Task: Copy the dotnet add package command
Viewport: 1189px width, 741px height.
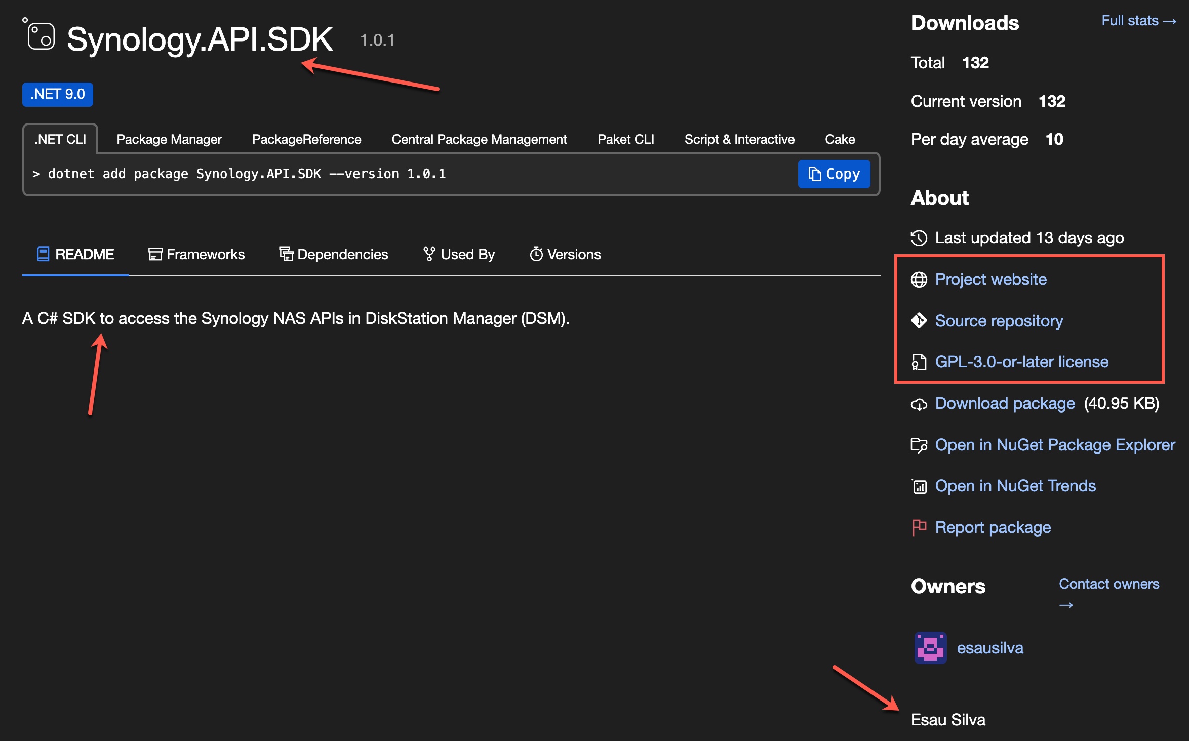Action: tap(834, 174)
